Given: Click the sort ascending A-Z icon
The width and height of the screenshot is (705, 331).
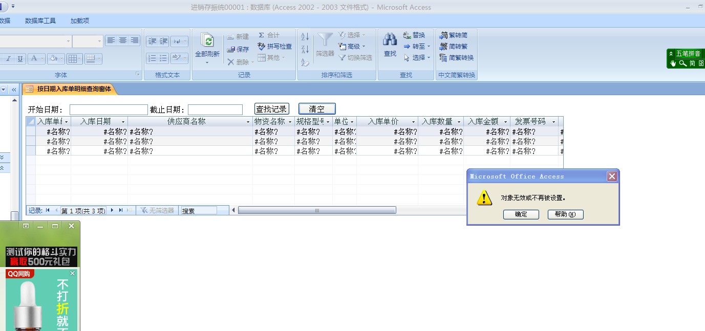Looking at the screenshot, I should 305,37.
